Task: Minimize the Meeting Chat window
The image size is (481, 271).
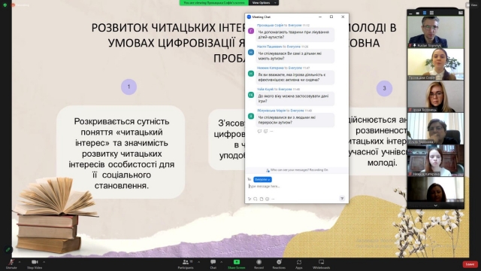Action: pyautogui.click(x=320, y=17)
